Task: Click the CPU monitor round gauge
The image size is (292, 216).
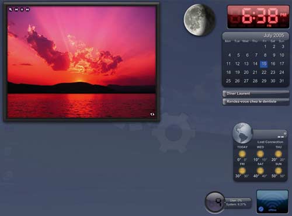Action: (x=215, y=203)
